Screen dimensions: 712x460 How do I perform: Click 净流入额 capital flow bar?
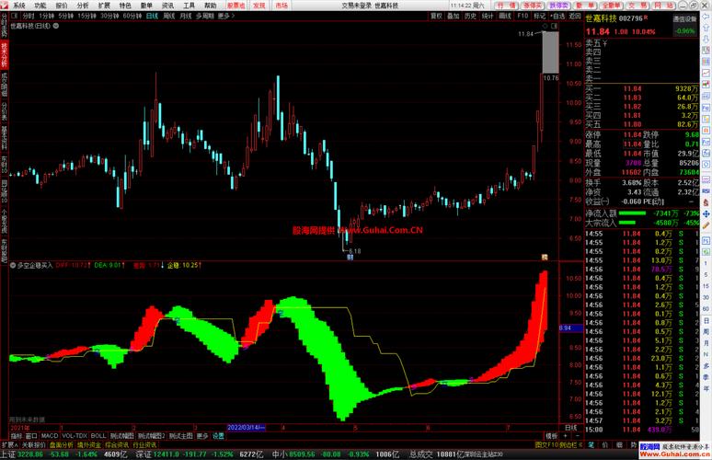point(632,213)
